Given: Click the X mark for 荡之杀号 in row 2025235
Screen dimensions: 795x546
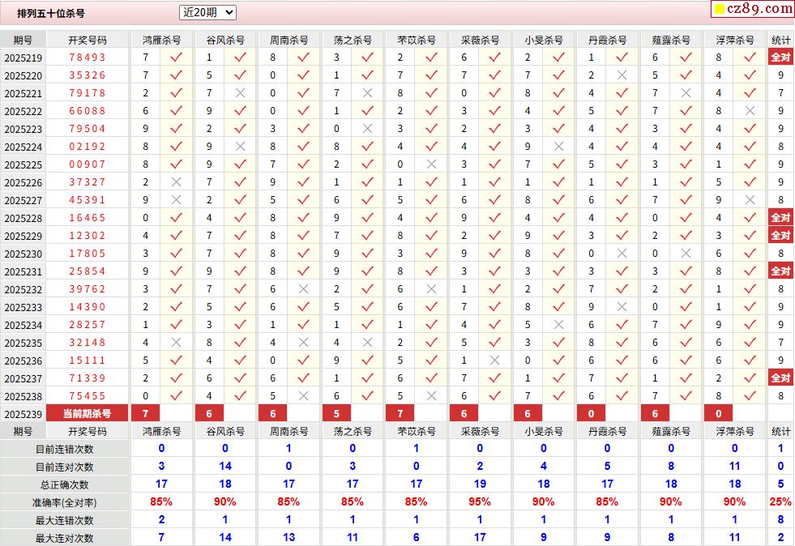Looking at the screenshot, I should click(368, 343).
